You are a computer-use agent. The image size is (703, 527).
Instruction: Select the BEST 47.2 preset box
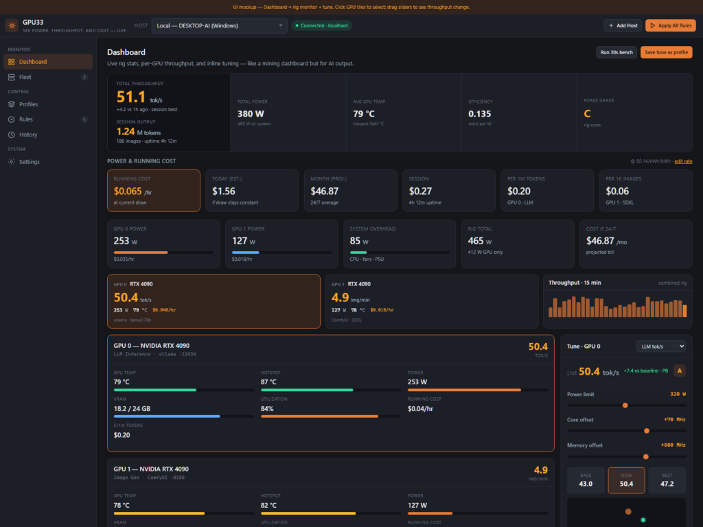click(667, 480)
